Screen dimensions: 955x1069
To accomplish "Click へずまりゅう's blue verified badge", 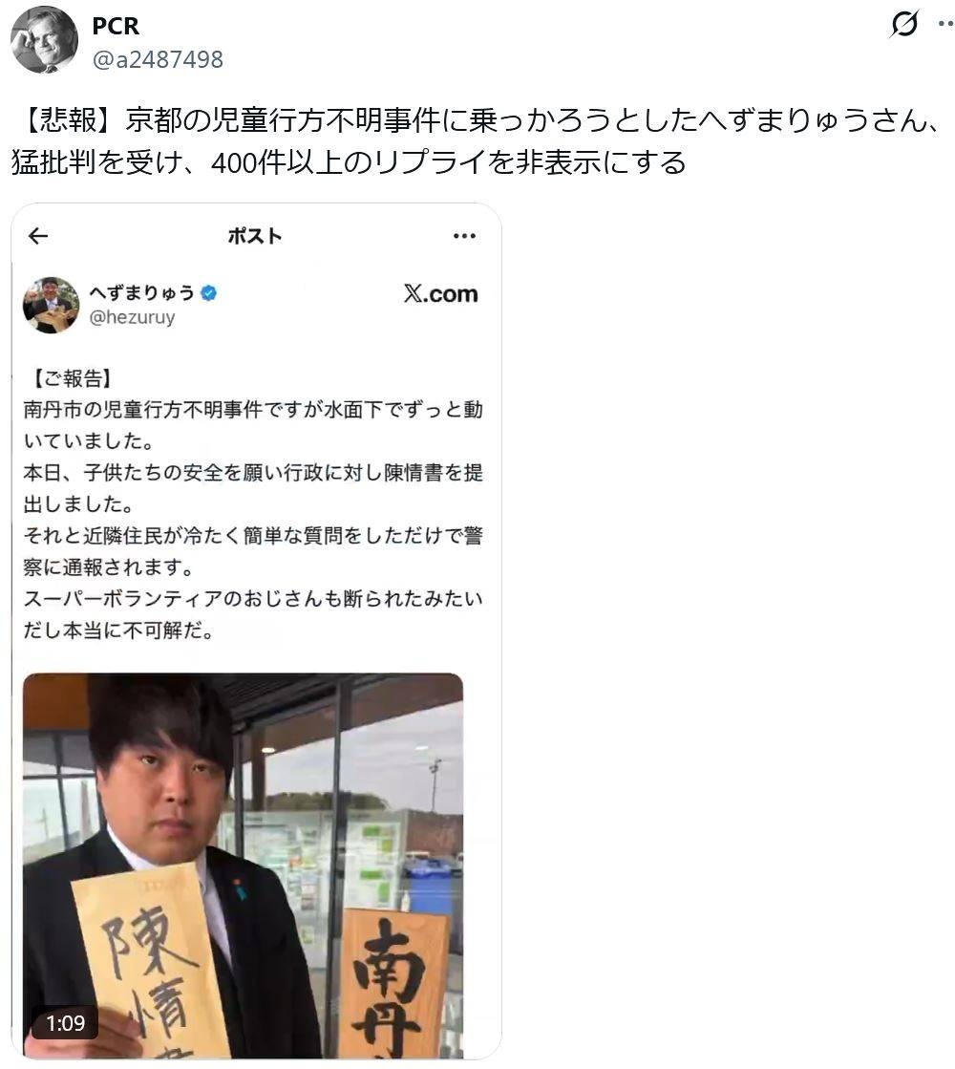I will tap(209, 293).
